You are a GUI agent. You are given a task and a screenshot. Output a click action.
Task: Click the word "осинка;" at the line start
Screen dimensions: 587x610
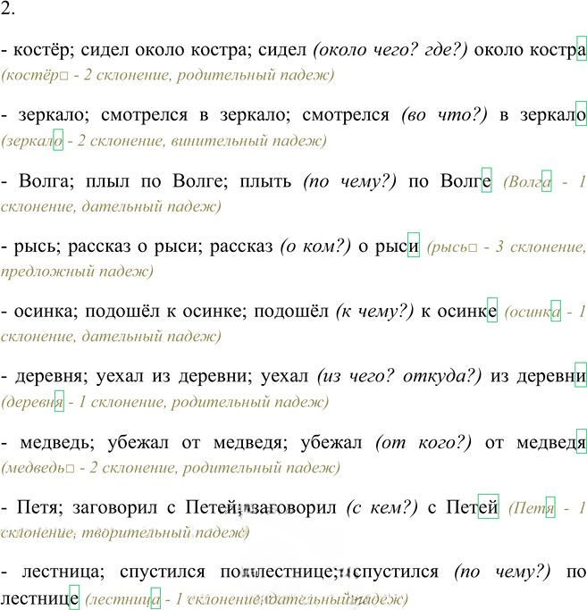coord(46,311)
